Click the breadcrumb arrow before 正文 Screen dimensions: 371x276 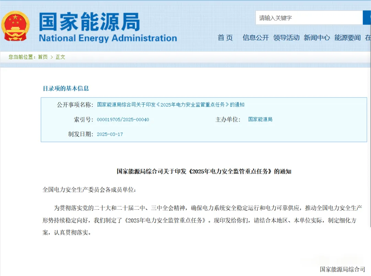(x=52, y=57)
